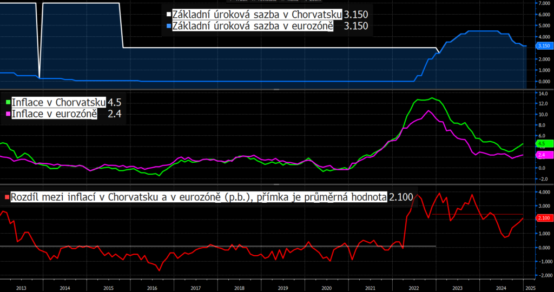
Task: Click the magenta swatch beside Inflace v eurozóně
Action: pos(9,114)
